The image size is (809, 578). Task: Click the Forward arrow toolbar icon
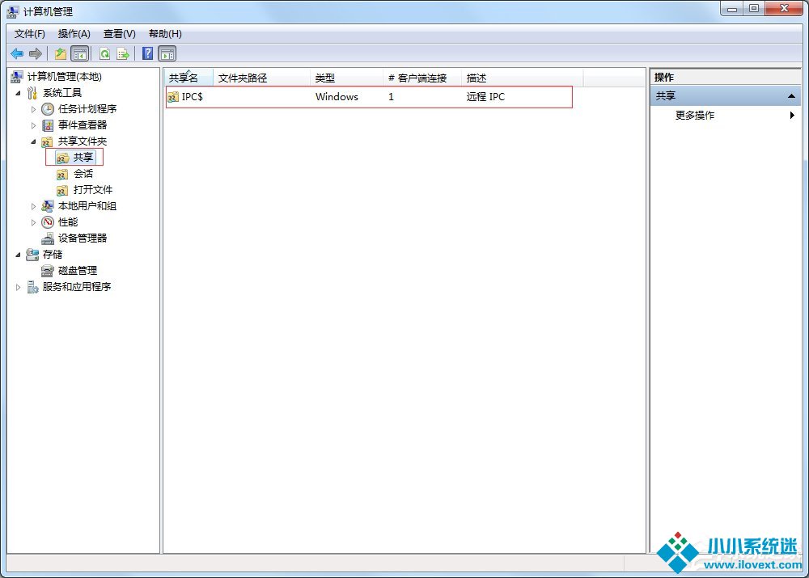point(35,53)
